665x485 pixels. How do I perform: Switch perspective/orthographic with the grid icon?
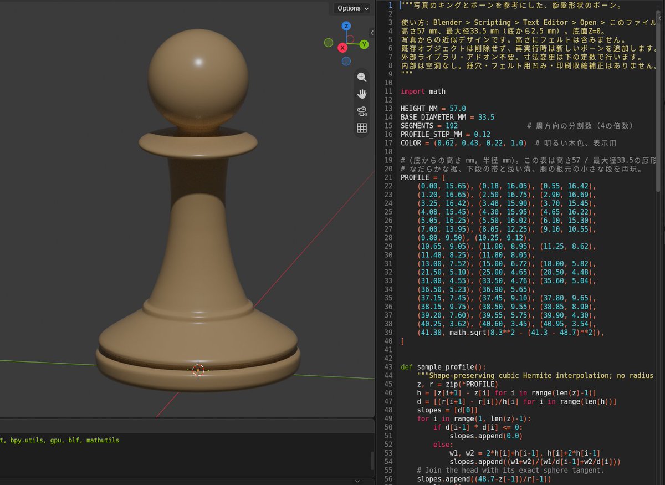coord(362,128)
